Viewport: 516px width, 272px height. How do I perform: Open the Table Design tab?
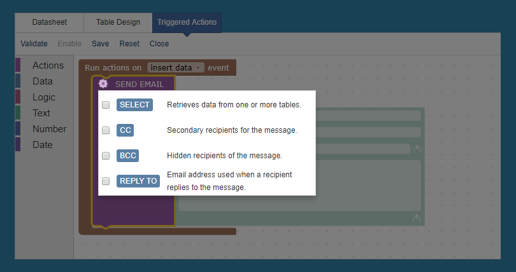click(x=118, y=22)
